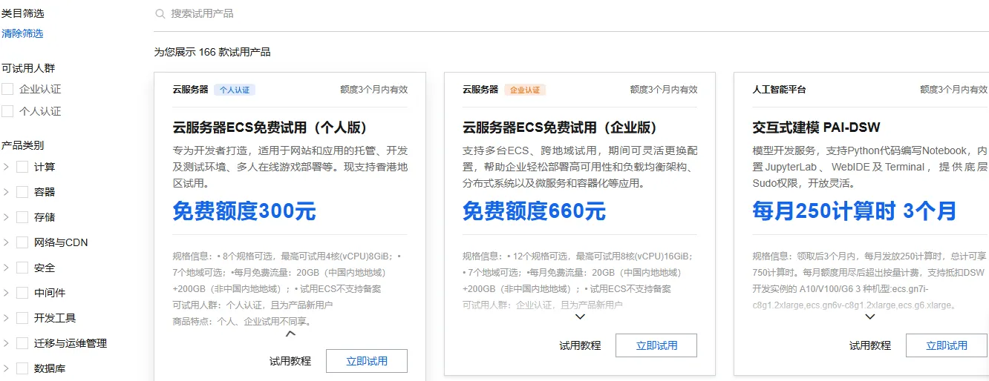Check the 企业认证 filter checkbox
989x381 pixels.
[8, 89]
